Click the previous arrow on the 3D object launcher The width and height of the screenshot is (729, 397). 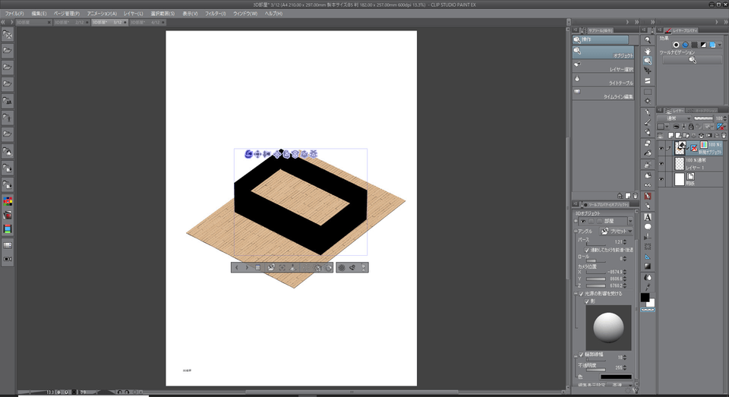(237, 268)
